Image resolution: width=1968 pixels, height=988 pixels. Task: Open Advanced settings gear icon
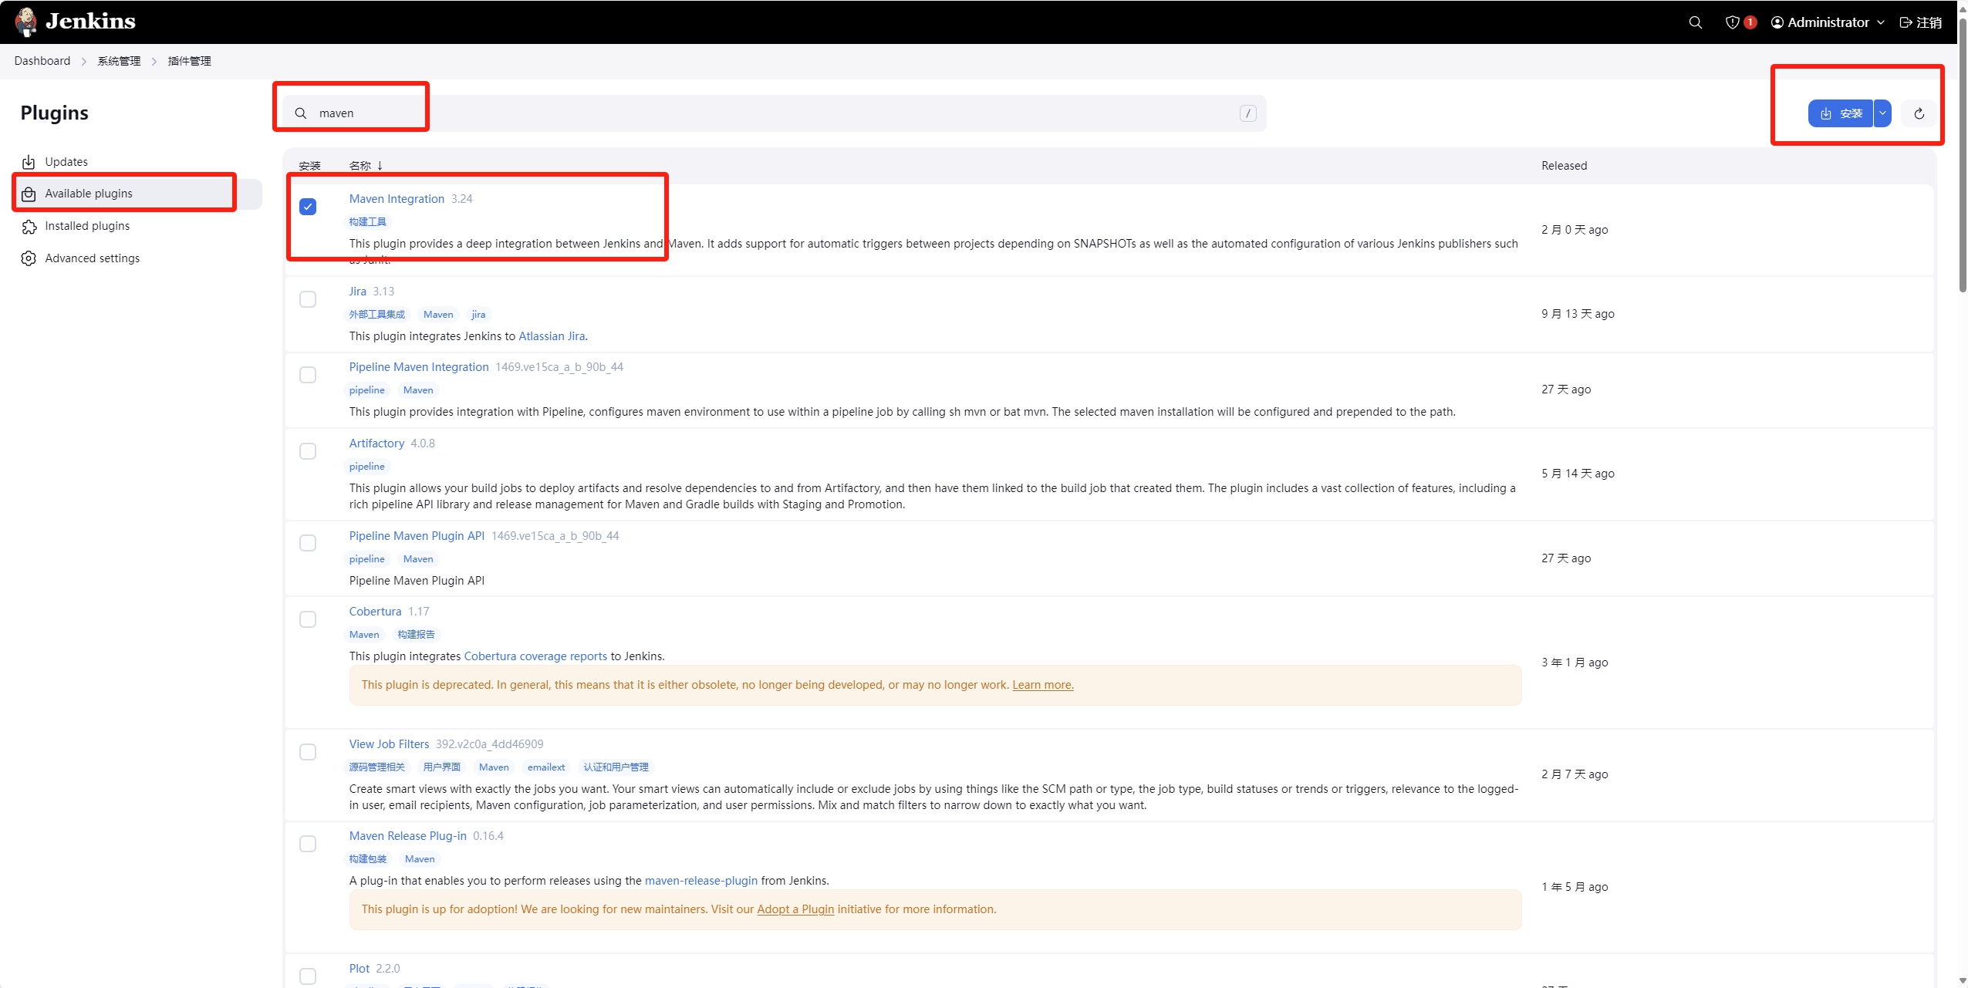point(28,258)
